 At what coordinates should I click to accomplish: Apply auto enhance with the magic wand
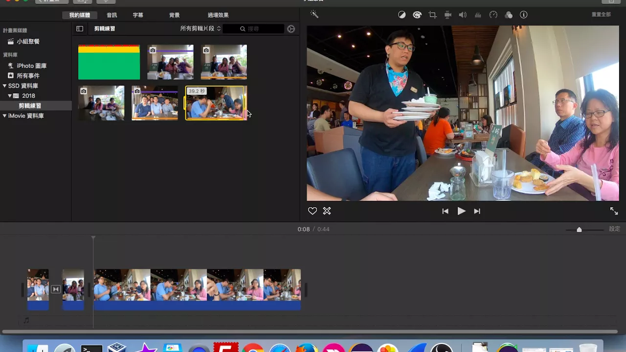(x=314, y=14)
